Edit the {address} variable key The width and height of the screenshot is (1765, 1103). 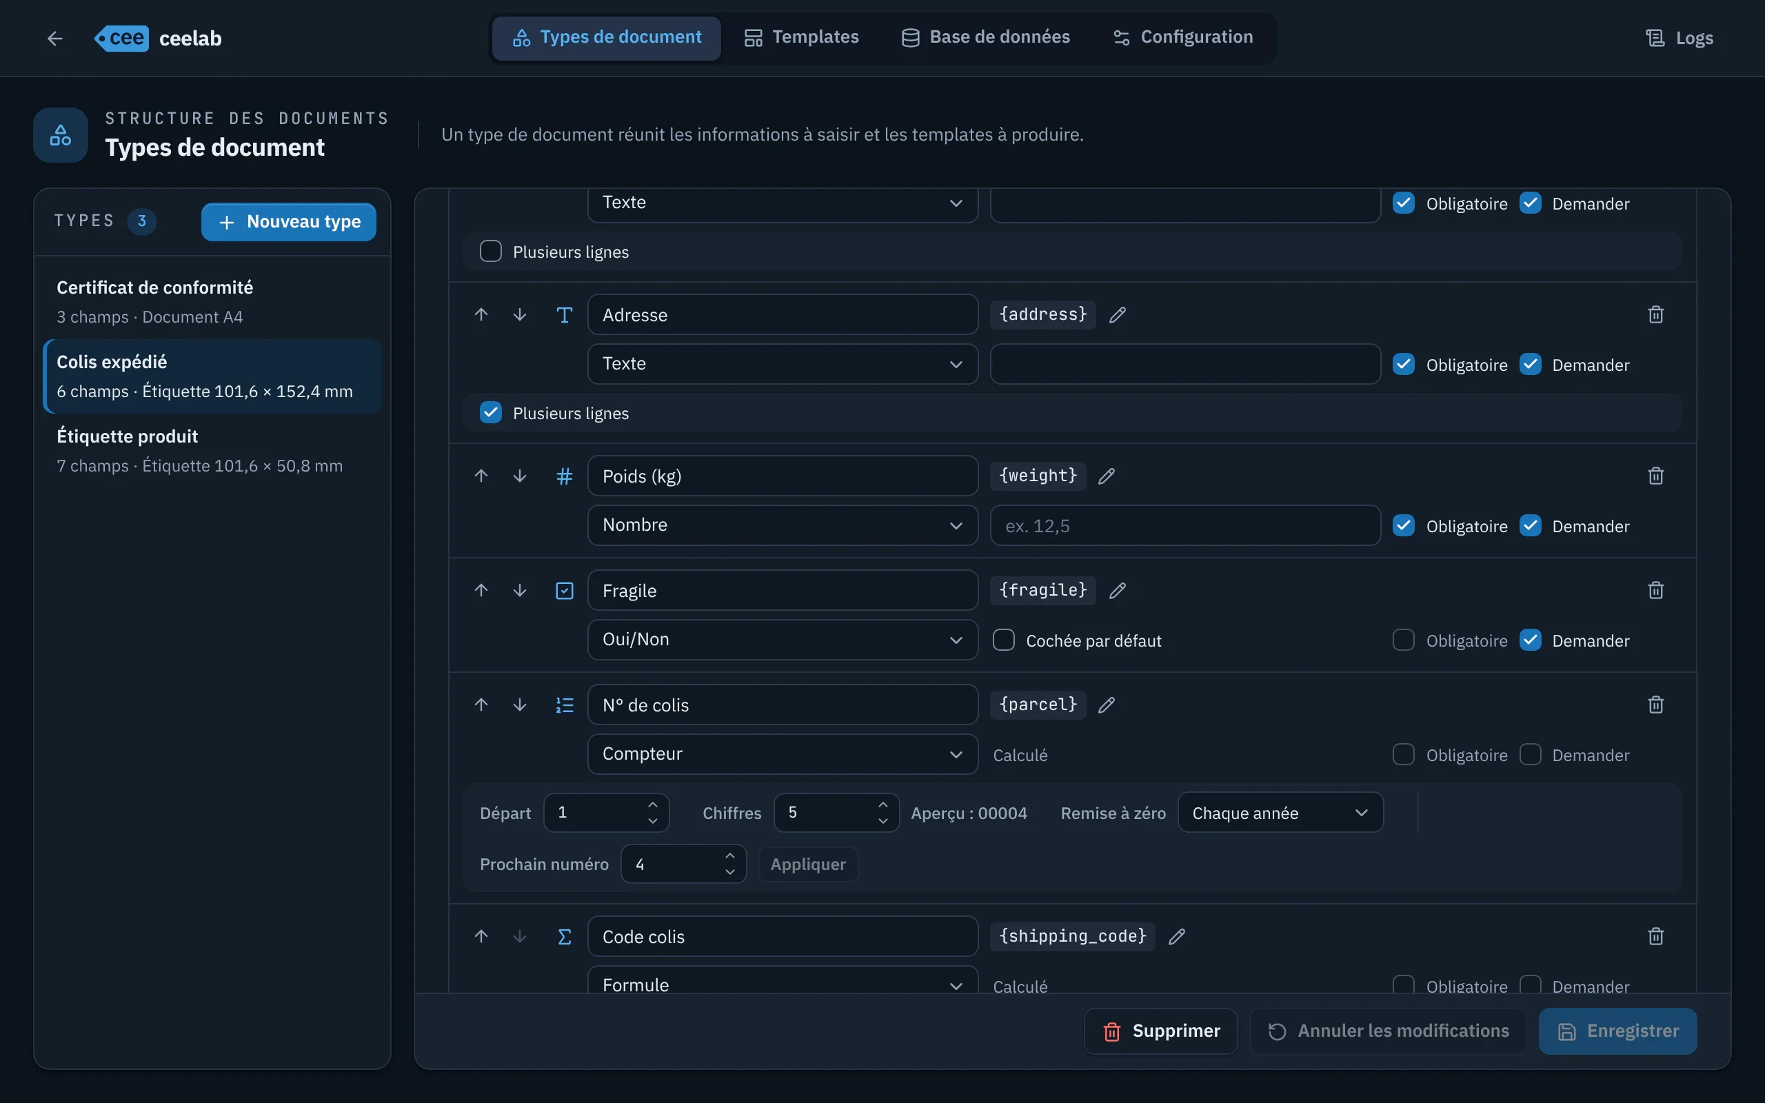tap(1118, 314)
